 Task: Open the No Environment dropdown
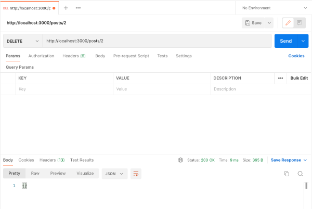click(x=274, y=8)
